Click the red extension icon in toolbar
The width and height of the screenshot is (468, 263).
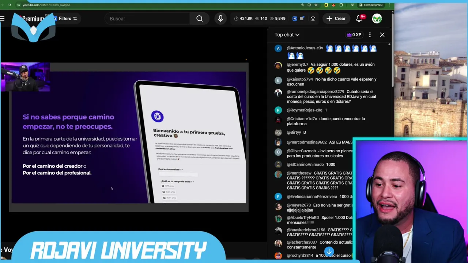pyautogui.click(x=333, y=5)
